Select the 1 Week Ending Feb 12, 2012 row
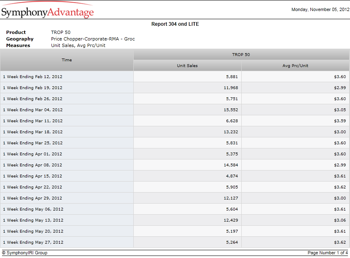Viewport: 350px width, 258px height. [x=175, y=76]
